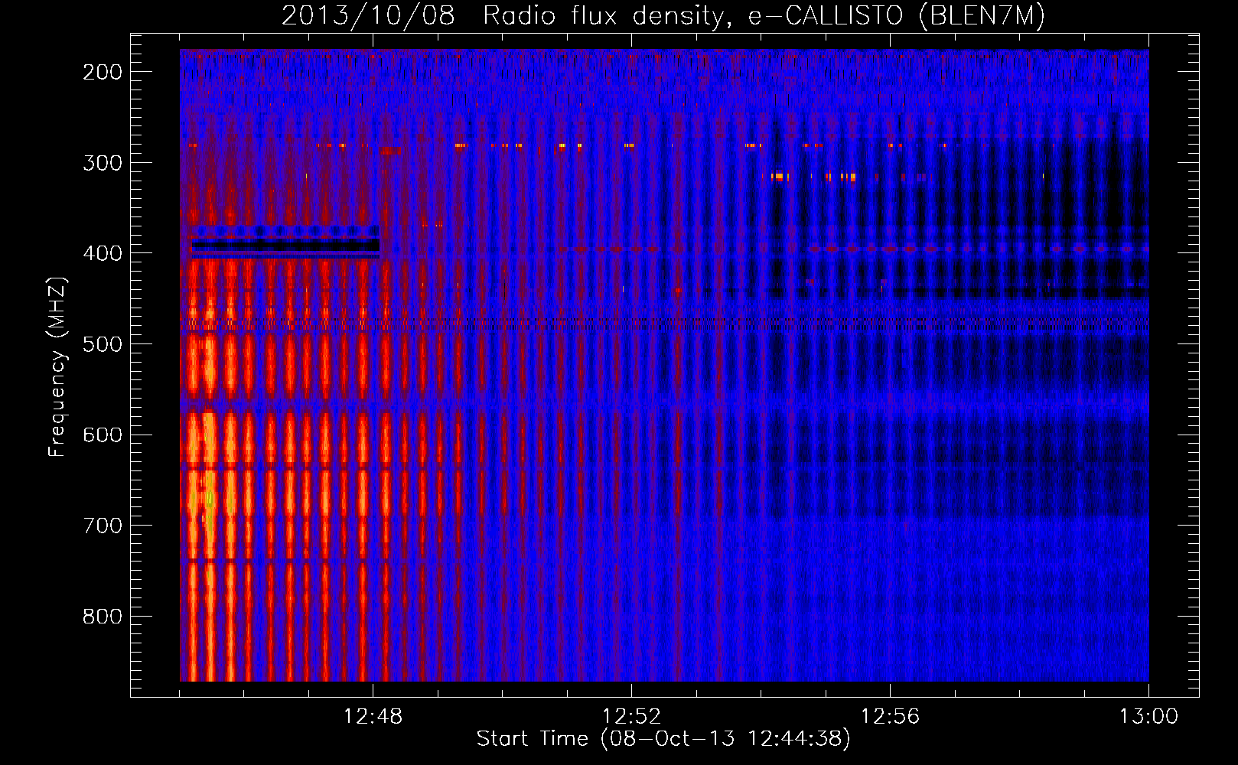The height and width of the screenshot is (765, 1238).
Task: Click the dark horizontal band near 400 MHz
Action: tap(285, 245)
